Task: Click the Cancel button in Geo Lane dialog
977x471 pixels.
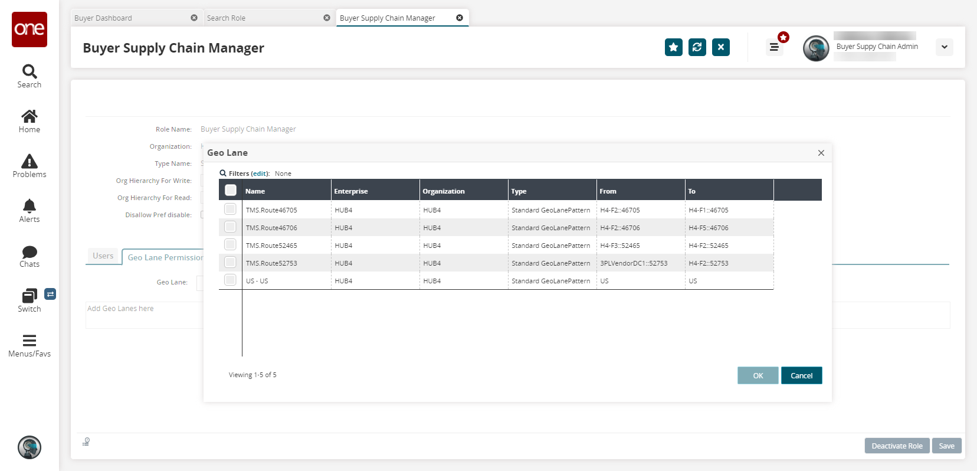Action: pyautogui.click(x=801, y=375)
